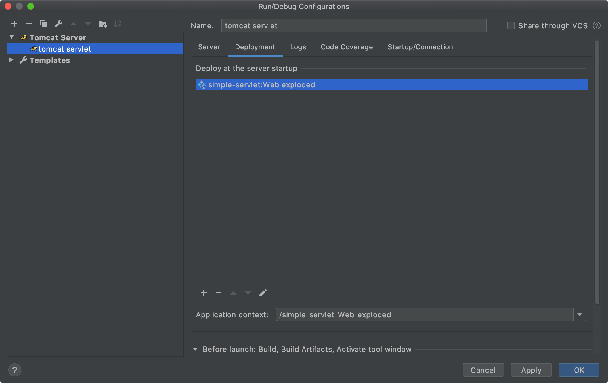This screenshot has height=383, width=608.
Task: Enable Share through VCS checkbox
Action: point(511,26)
